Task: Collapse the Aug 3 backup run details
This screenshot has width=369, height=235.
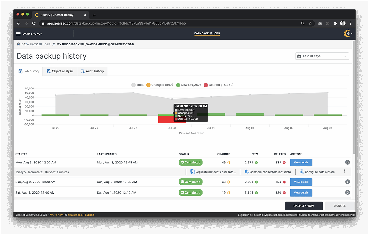Action: (x=347, y=162)
